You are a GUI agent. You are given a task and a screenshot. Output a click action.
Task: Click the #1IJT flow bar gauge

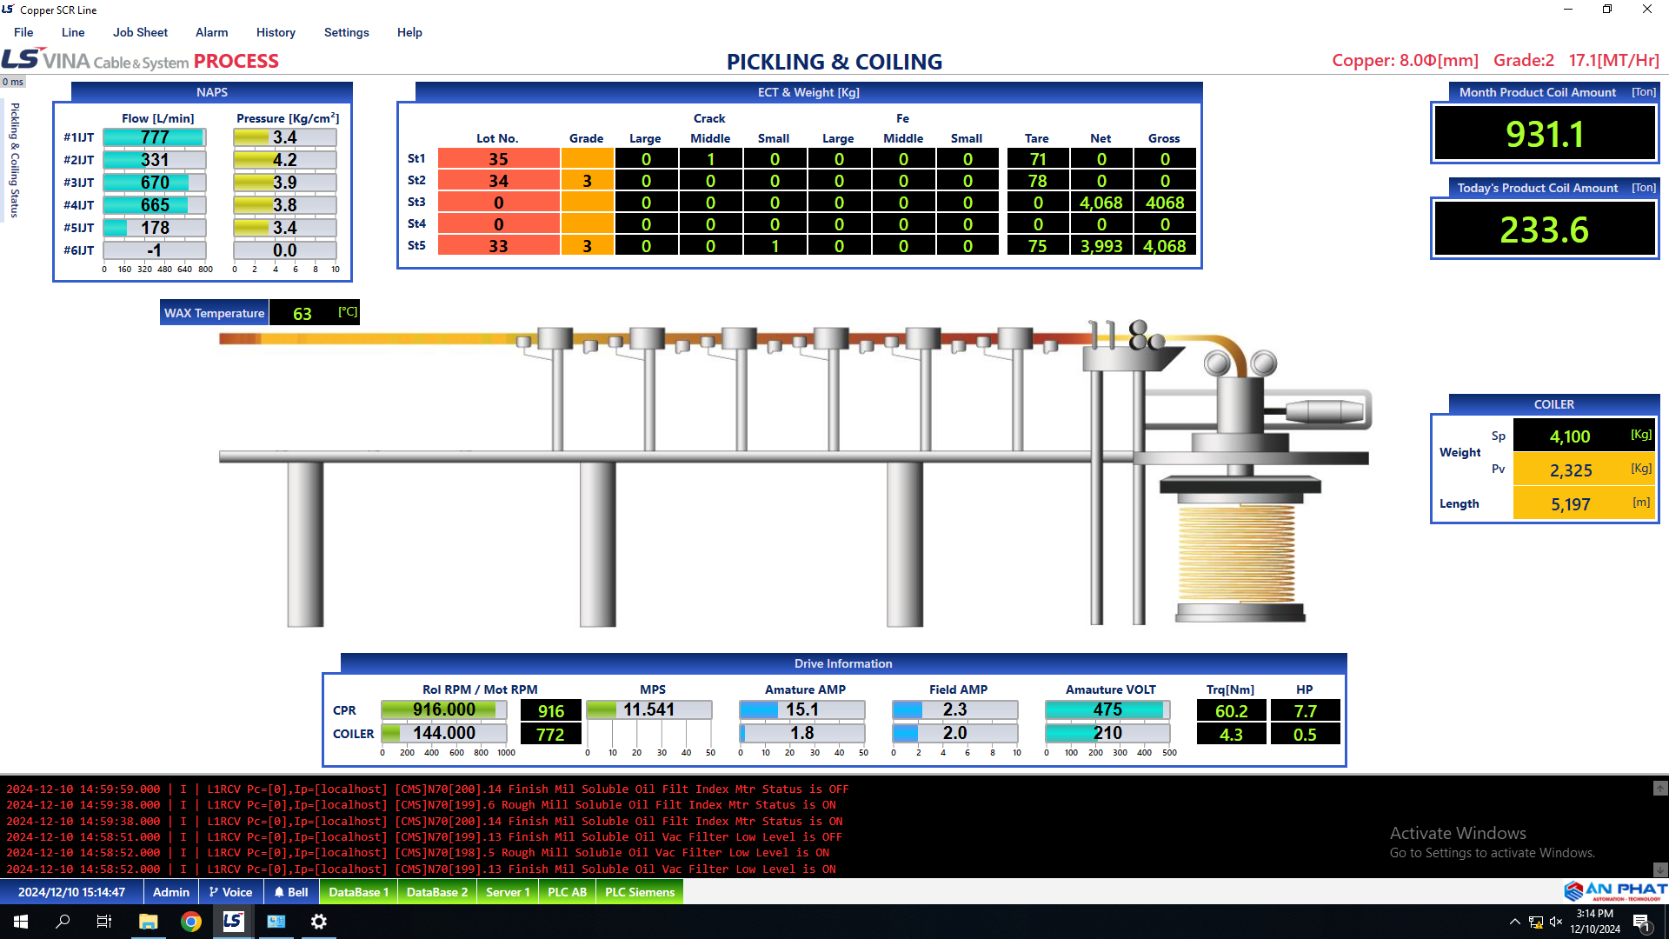point(154,137)
